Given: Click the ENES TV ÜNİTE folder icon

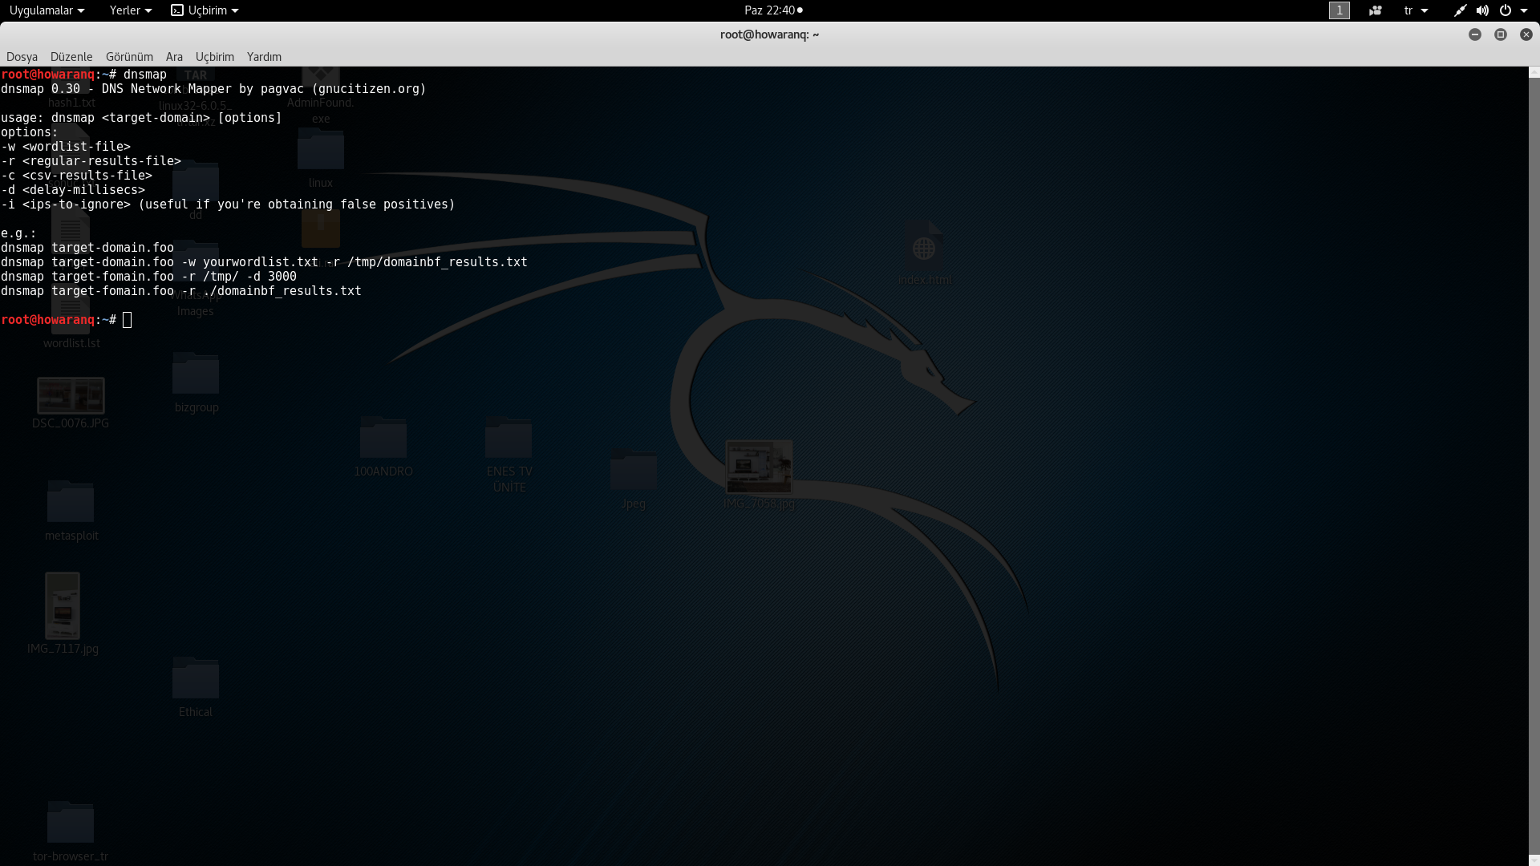Looking at the screenshot, I should (509, 438).
